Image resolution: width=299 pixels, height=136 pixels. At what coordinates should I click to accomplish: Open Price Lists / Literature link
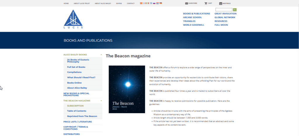78,122
